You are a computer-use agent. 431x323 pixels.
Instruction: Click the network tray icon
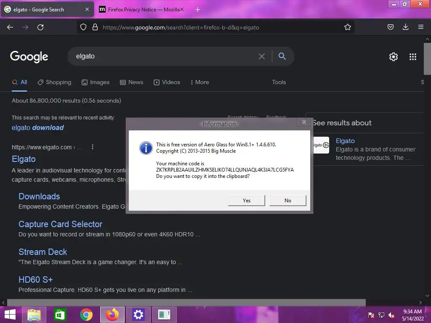tap(381, 315)
